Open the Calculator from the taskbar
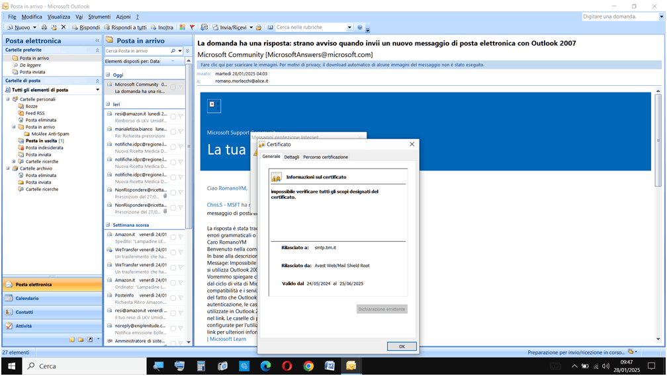The image size is (667, 376). point(200,366)
